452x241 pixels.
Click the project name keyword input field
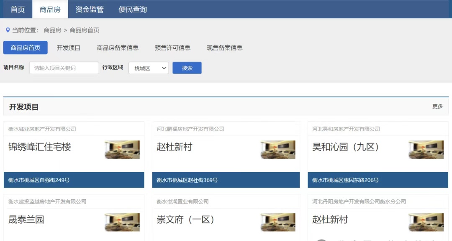64,68
